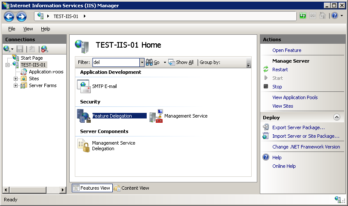Click View Sites link
The height and width of the screenshot is (206, 348).
tap(283, 106)
